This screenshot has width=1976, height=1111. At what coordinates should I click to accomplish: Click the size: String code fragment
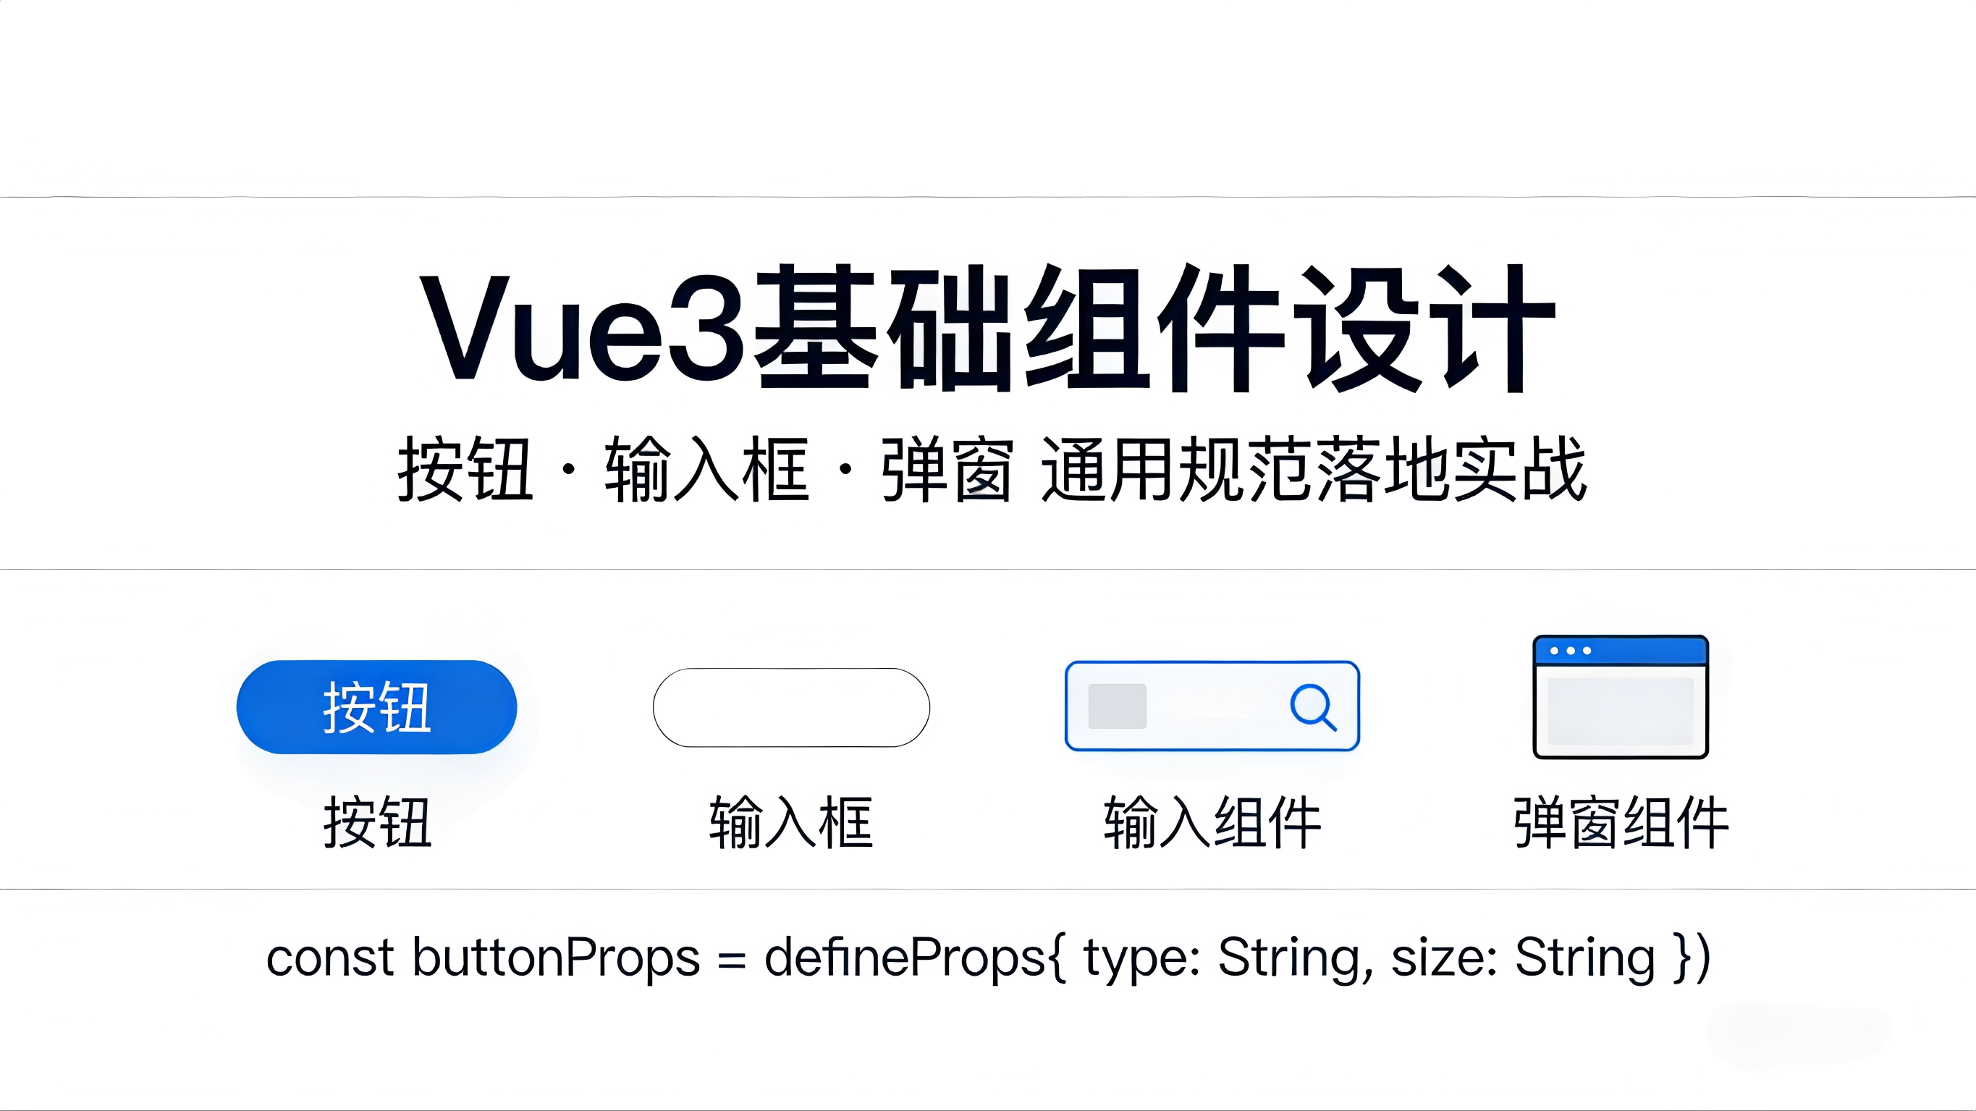pos(1524,958)
